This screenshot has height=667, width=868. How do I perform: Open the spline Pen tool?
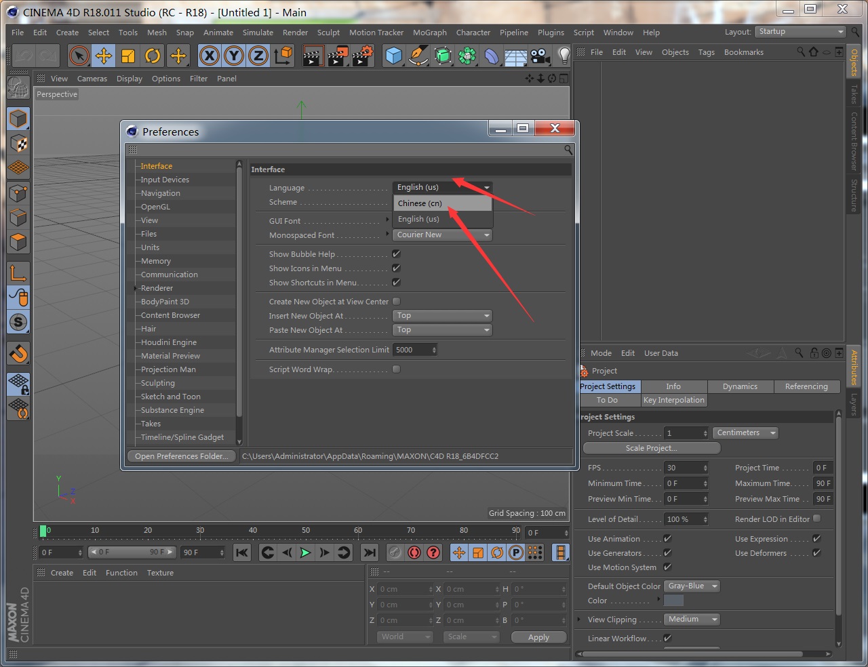[x=418, y=56]
